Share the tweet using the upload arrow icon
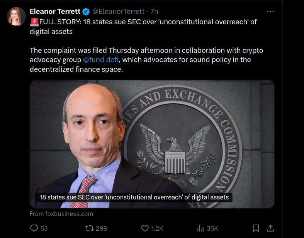 pos(271,228)
